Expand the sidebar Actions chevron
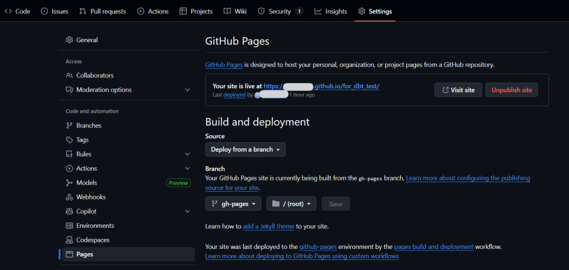 pos(187,168)
